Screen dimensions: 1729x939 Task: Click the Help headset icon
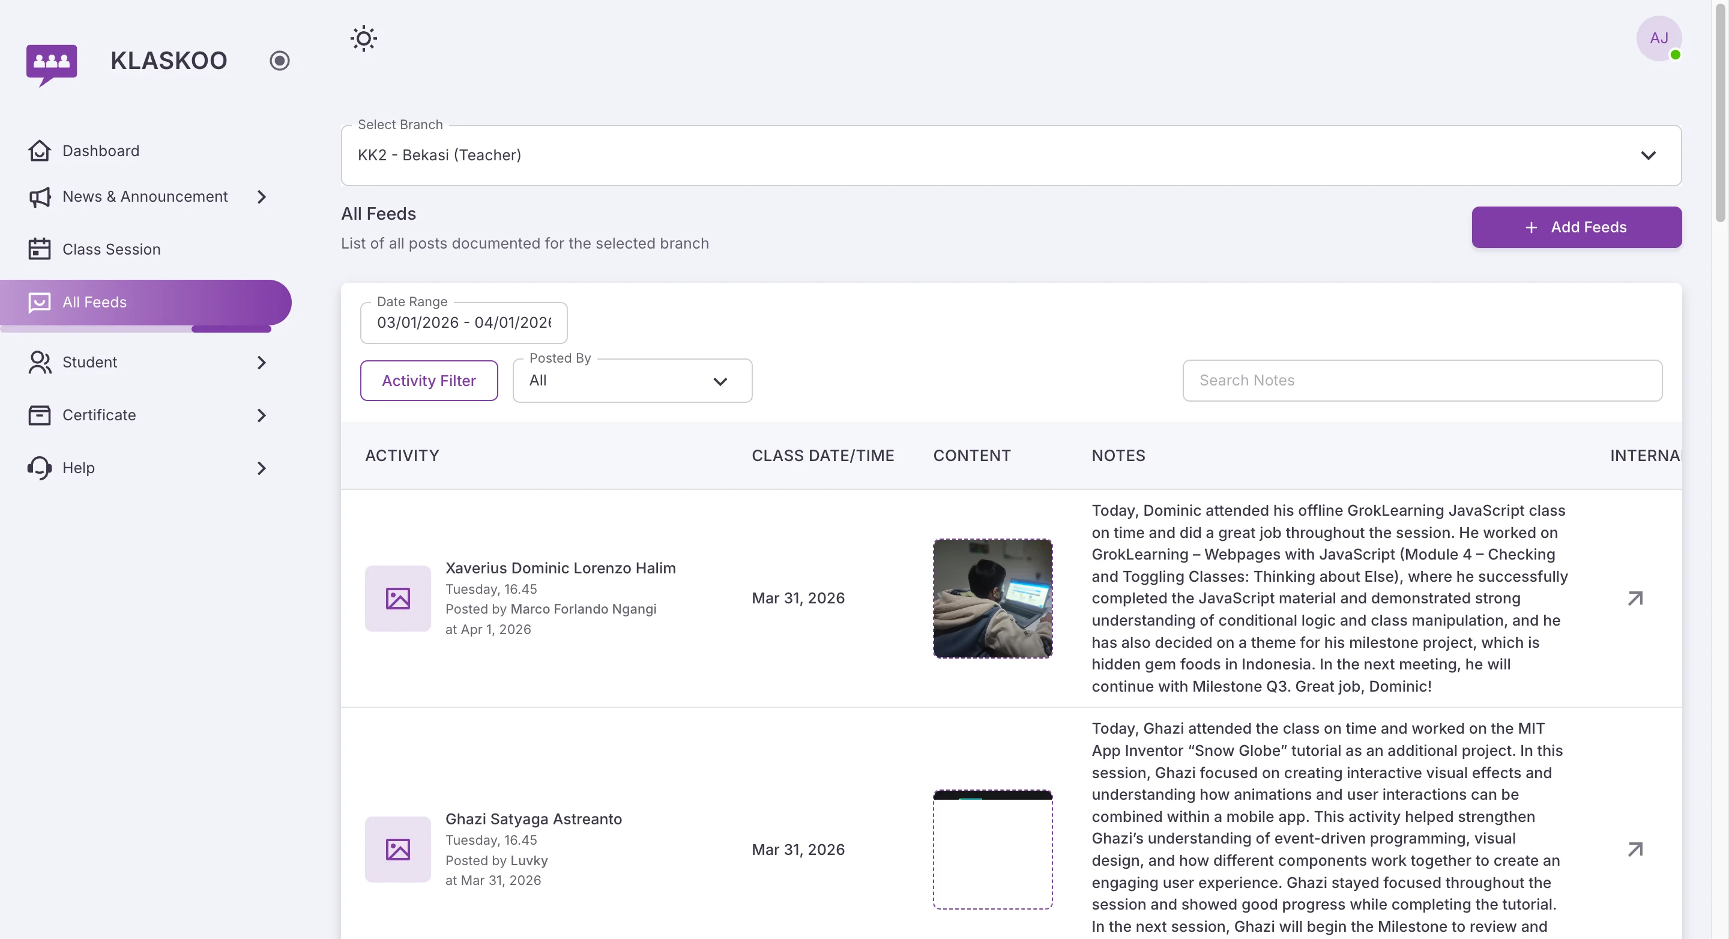(39, 467)
